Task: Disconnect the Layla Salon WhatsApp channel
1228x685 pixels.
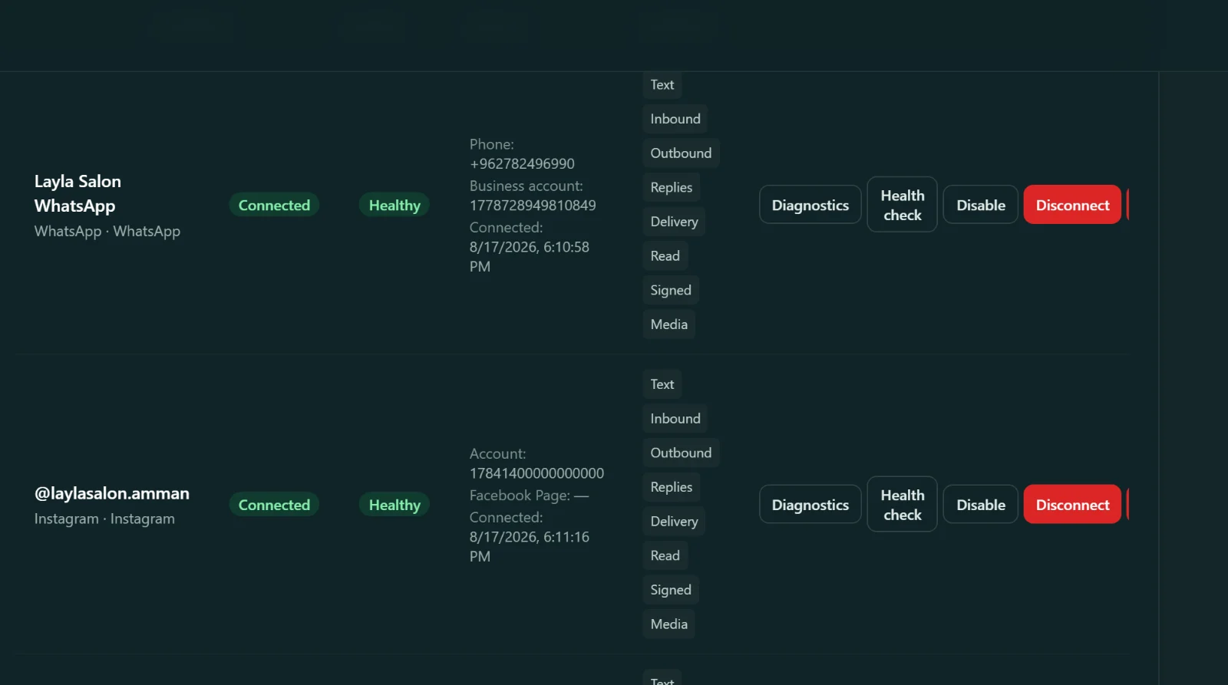Action: coord(1072,205)
